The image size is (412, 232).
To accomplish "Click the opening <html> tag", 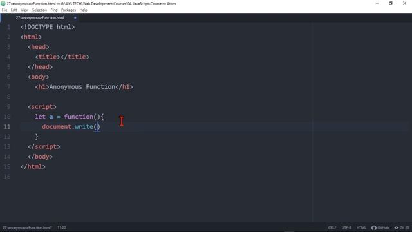I will pyautogui.click(x=31, y=37).
